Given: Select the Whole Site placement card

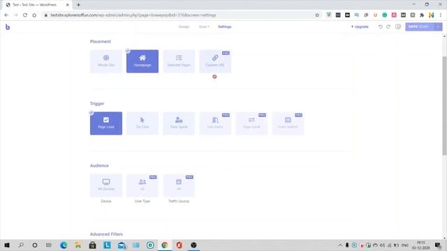Looking at the screenshot, I should pos(106,61).
